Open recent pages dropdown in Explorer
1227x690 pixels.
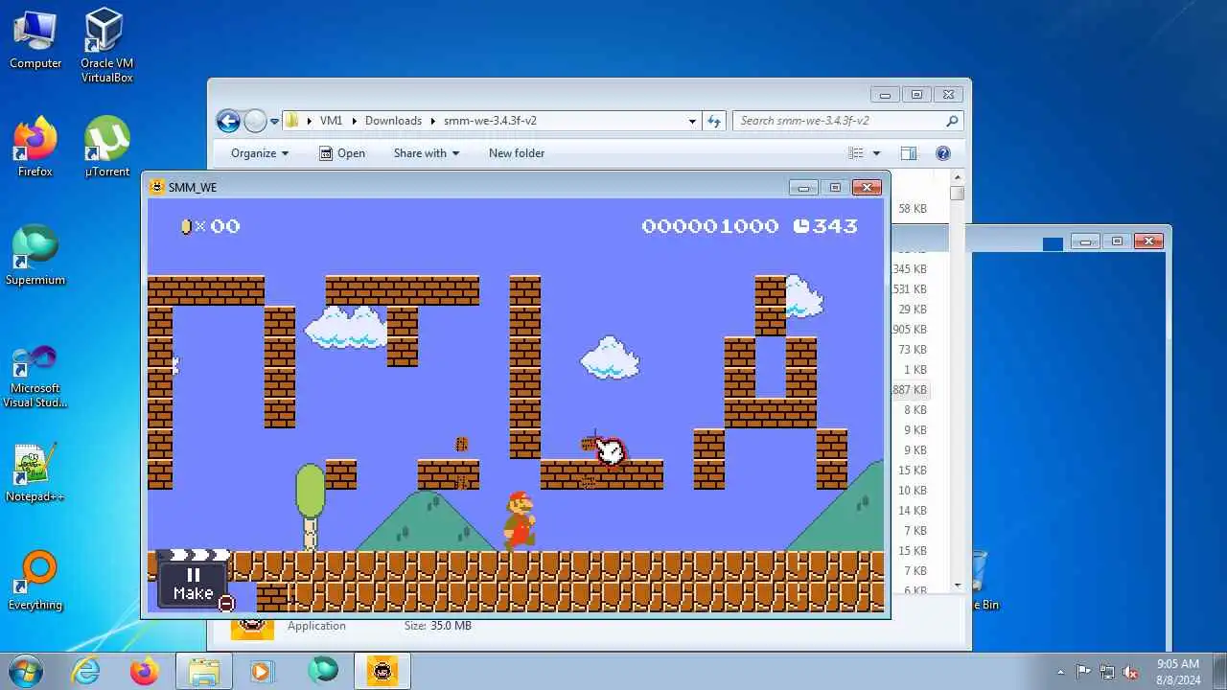(x=274, y=122)
